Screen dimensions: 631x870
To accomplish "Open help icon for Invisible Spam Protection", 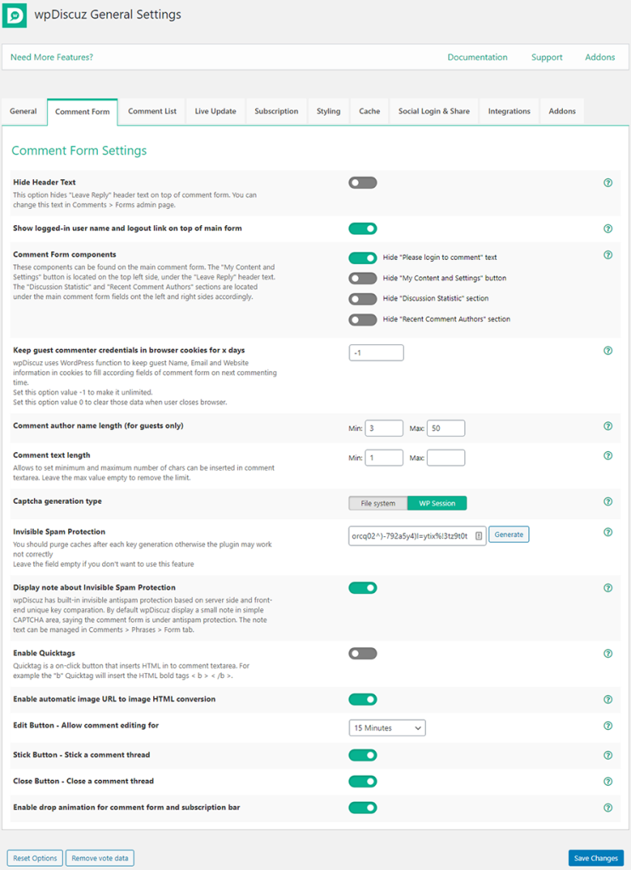I will click(608, 532).
